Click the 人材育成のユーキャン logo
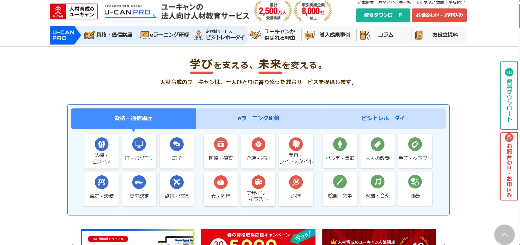This screenshot has width=520, height=245. tap(74, 11)
